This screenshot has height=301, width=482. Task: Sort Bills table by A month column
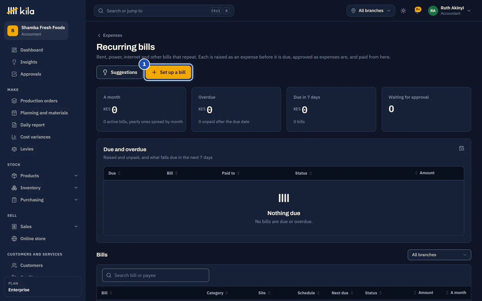[456, 293]
